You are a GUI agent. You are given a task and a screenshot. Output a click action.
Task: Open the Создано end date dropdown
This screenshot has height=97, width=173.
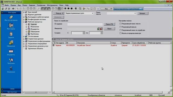tap(102, 33)
